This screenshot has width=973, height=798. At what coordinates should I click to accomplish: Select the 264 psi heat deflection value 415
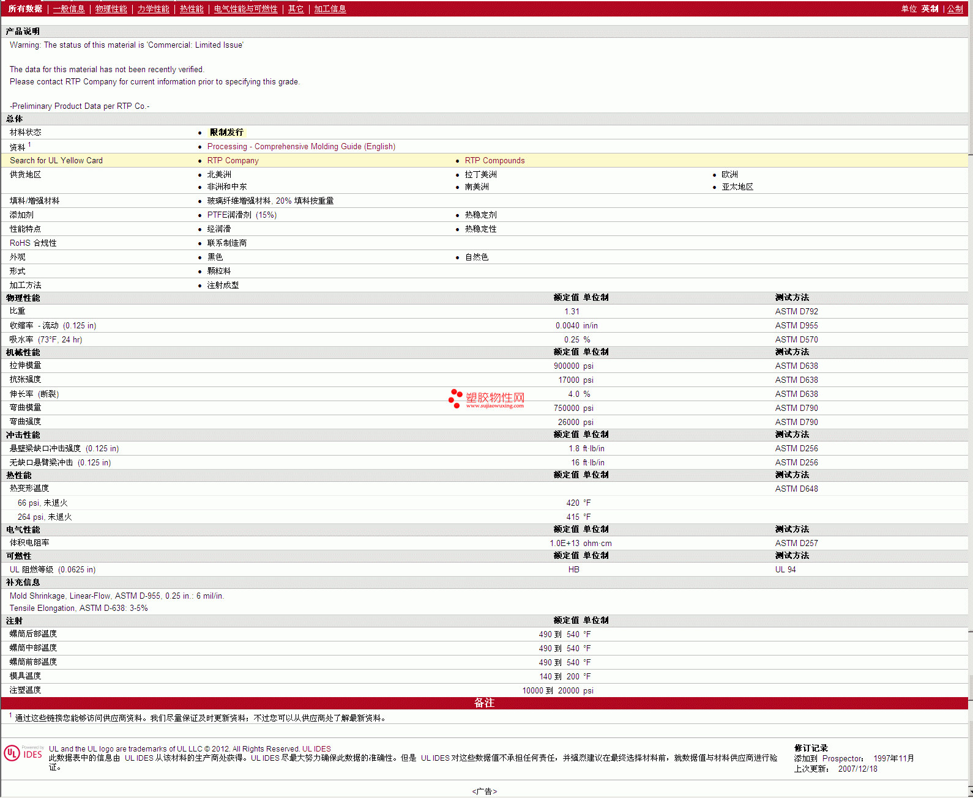572,517
